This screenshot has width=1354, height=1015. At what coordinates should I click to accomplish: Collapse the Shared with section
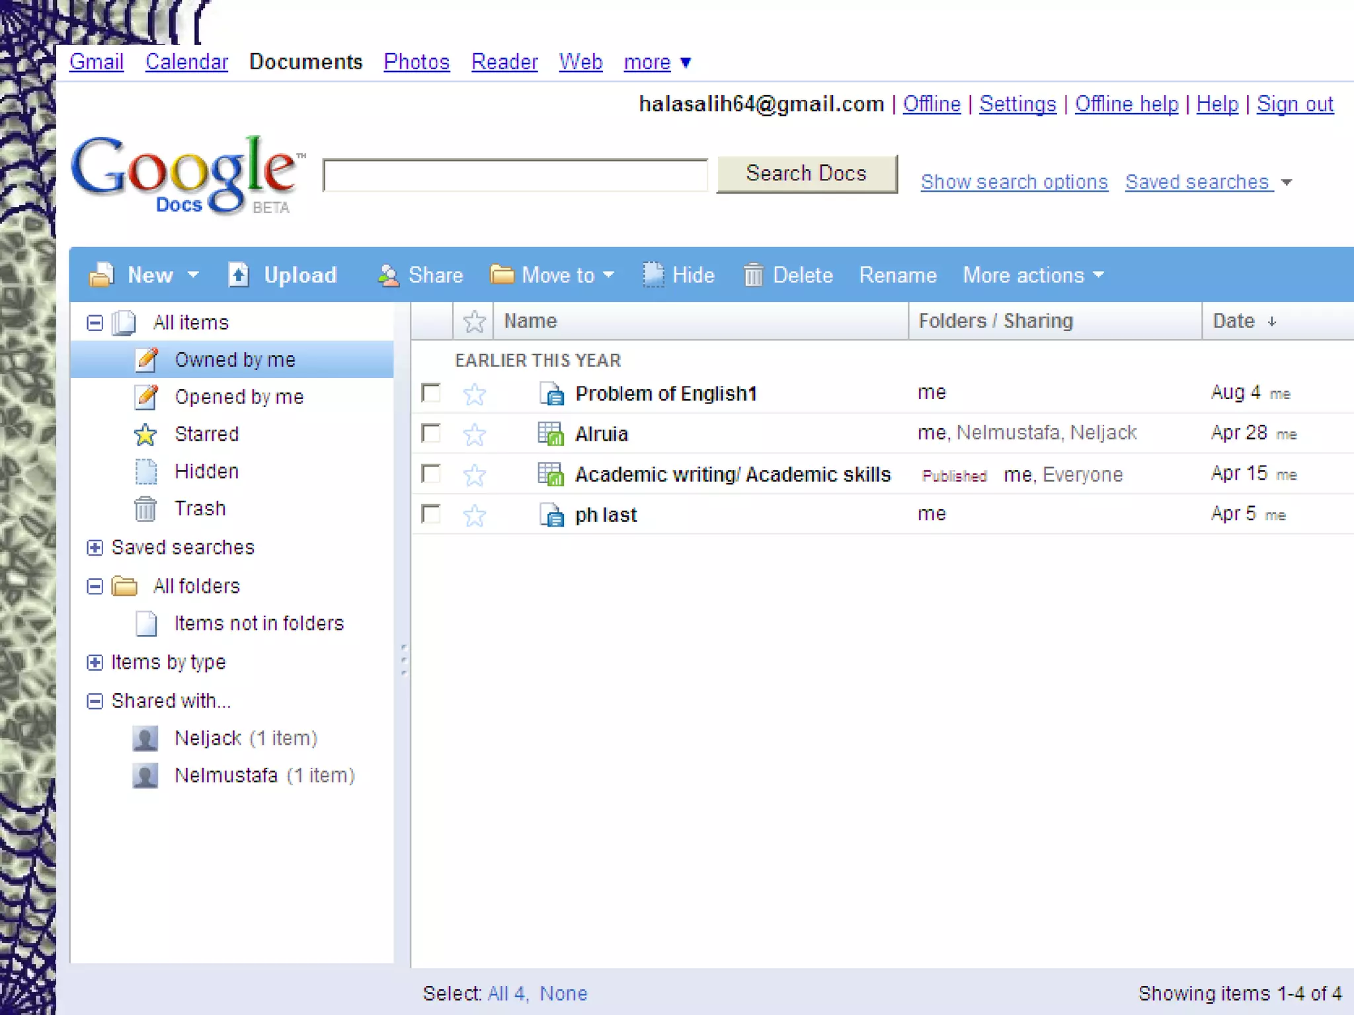[x=95, y=700]
